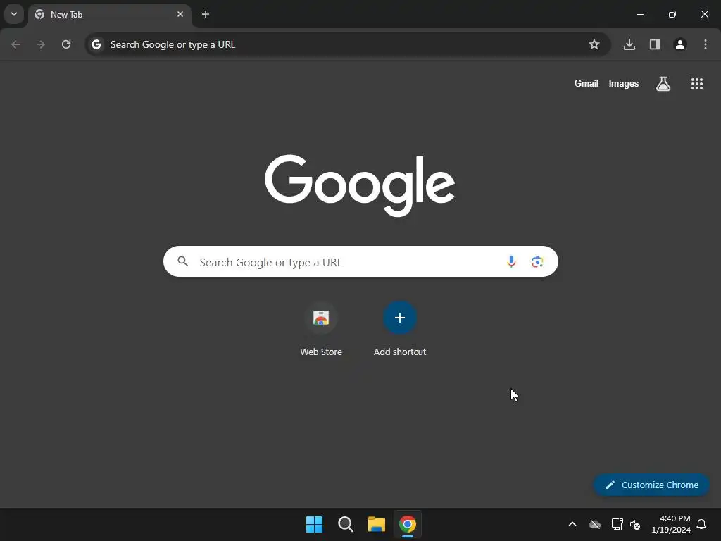Start voice search with microphone
Image resolution: width=721 pixels, height=541 pixels.
click(511, 262)
